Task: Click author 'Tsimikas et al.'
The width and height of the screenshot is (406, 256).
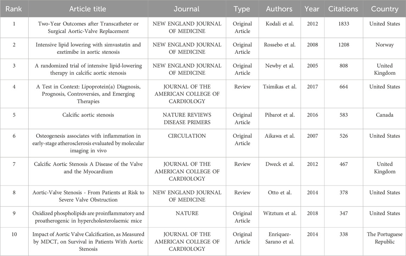Action: click(280, 87)
